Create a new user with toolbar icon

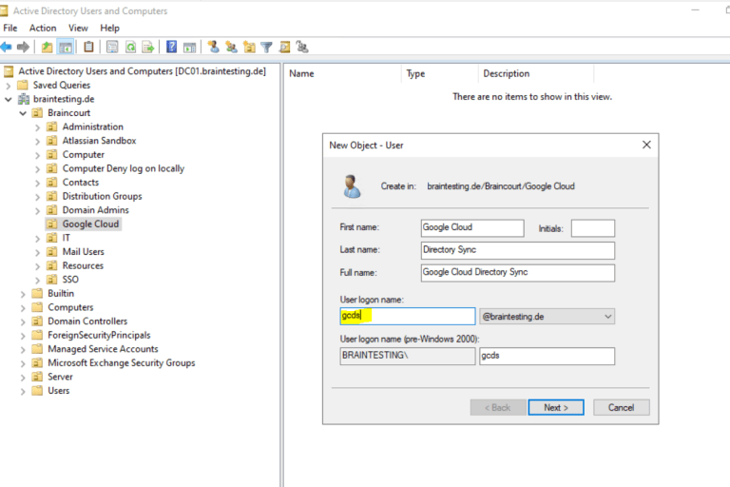coord(214,47)
